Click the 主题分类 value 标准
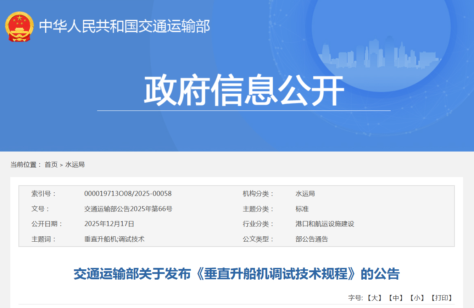The width and height of the screenshot is (474, 308). 302,209
